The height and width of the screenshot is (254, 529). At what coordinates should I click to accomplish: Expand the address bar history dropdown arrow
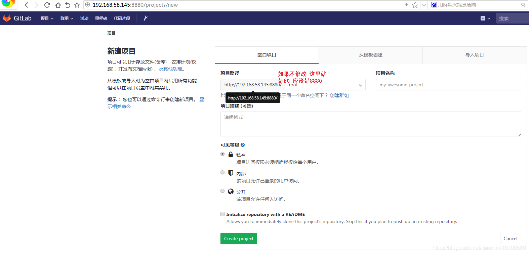pos(424,5)
